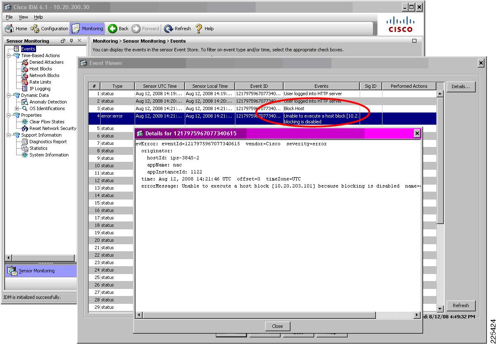Collapse the Properties tree node

(9, 115)
